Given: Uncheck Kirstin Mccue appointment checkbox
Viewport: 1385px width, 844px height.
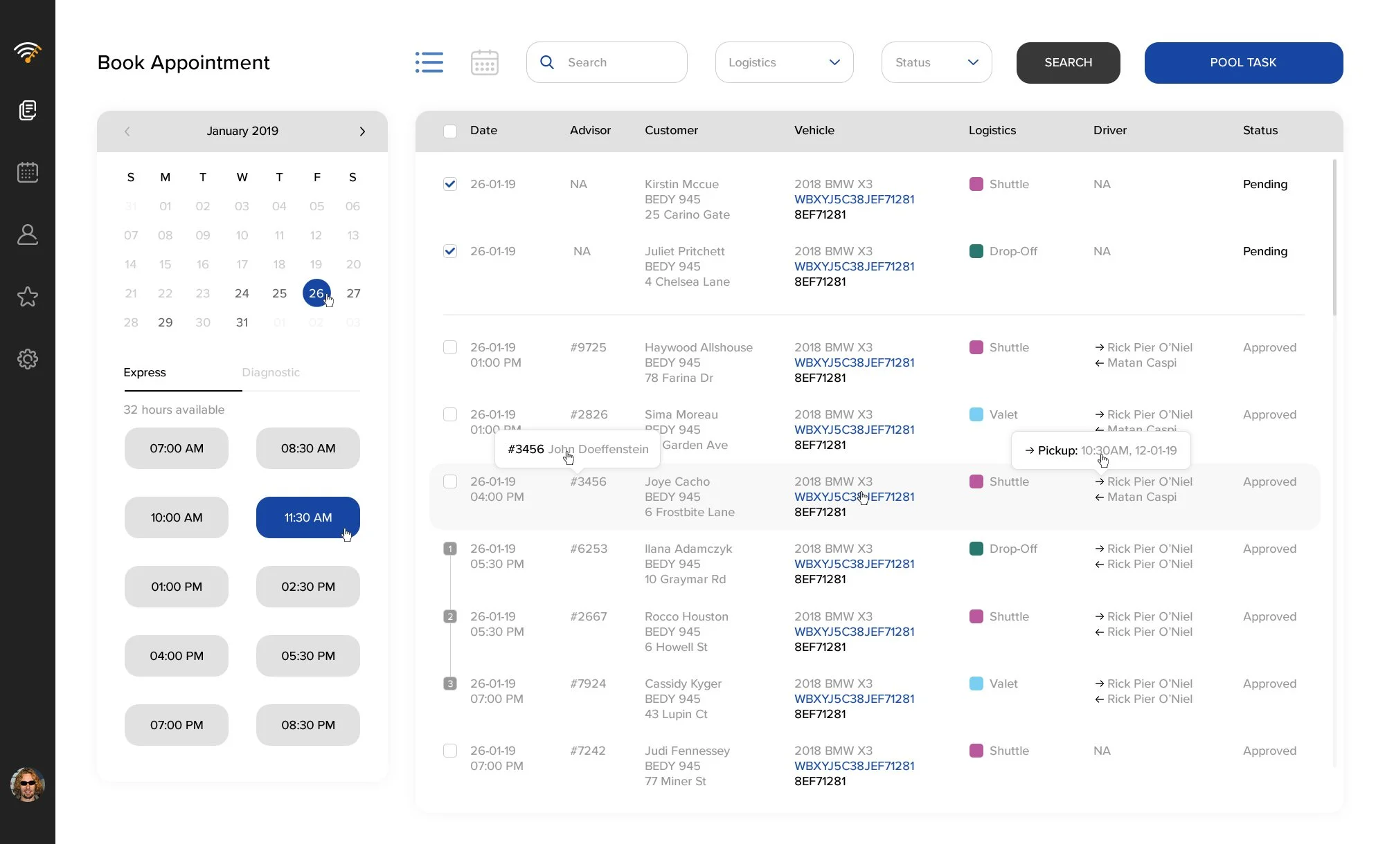Looking at the screenshot, I should click(450, 184).
